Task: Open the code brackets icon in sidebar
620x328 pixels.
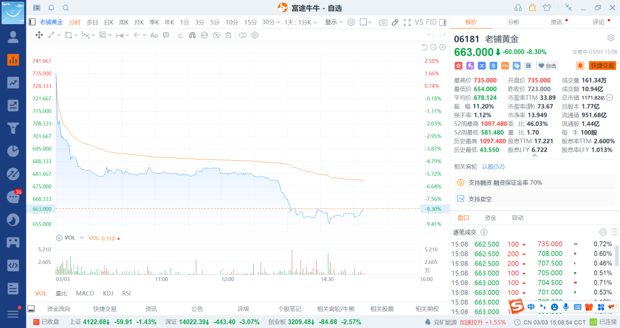Action: point(13,265)
